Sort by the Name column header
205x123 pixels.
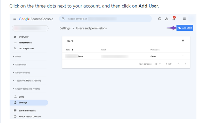pyautogui.click(x=69, y=50)
